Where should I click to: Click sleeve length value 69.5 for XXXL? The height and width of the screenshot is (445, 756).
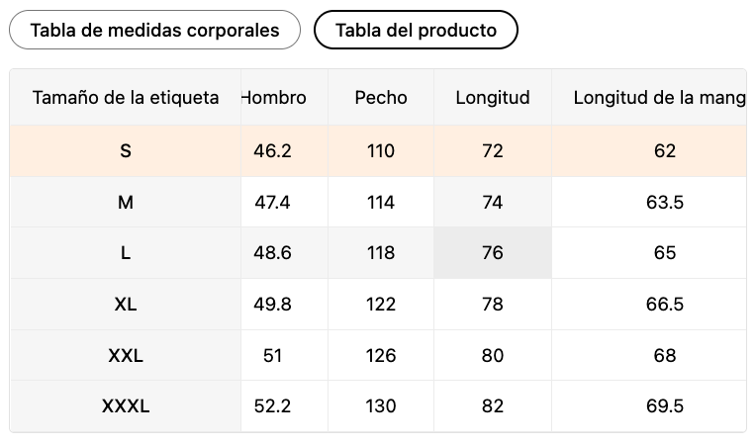[665, 406]
